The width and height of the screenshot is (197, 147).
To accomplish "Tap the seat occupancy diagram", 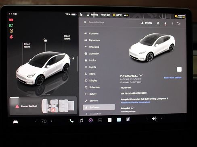I will click(58, 106).
